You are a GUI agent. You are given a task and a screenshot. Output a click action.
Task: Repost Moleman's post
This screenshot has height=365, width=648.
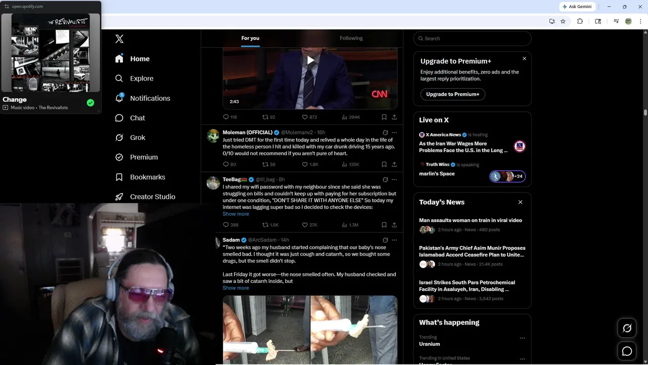click(269, 164)
